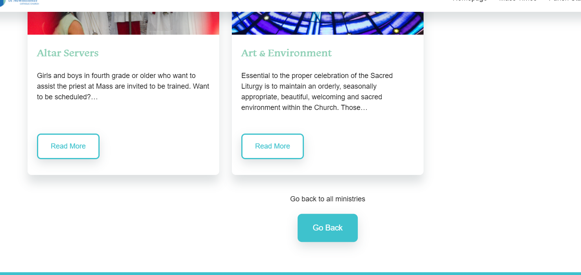Click the Altar Servers description text

(123, 86)
